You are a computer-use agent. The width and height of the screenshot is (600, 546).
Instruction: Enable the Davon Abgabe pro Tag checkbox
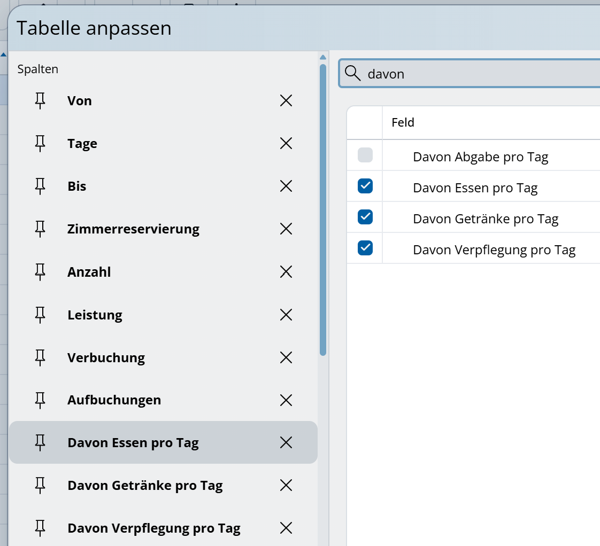pos(365,155)
